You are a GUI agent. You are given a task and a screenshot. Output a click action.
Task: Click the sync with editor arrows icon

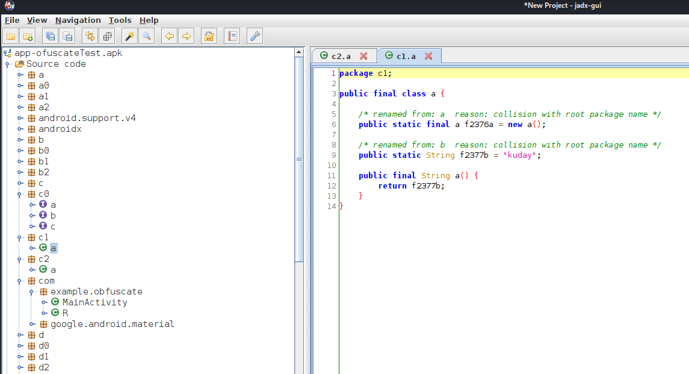pos(90,37)
